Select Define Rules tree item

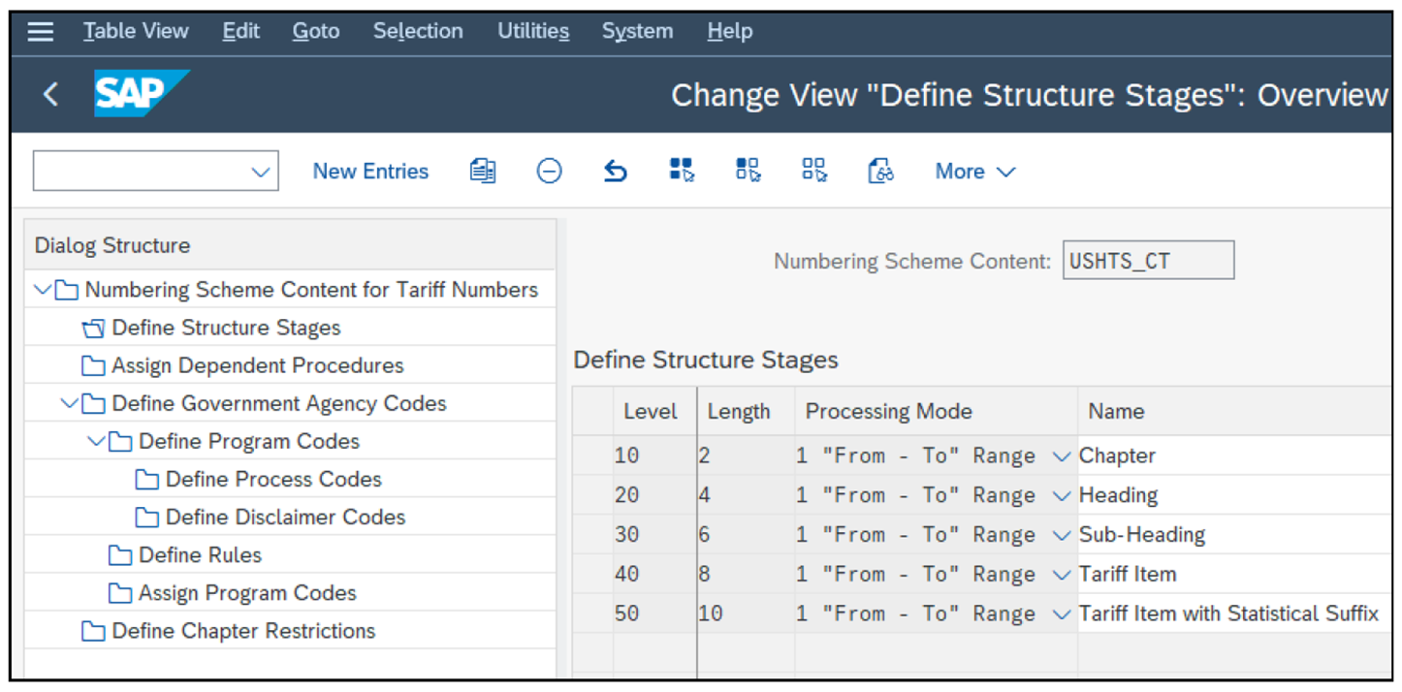coord(200,555)
